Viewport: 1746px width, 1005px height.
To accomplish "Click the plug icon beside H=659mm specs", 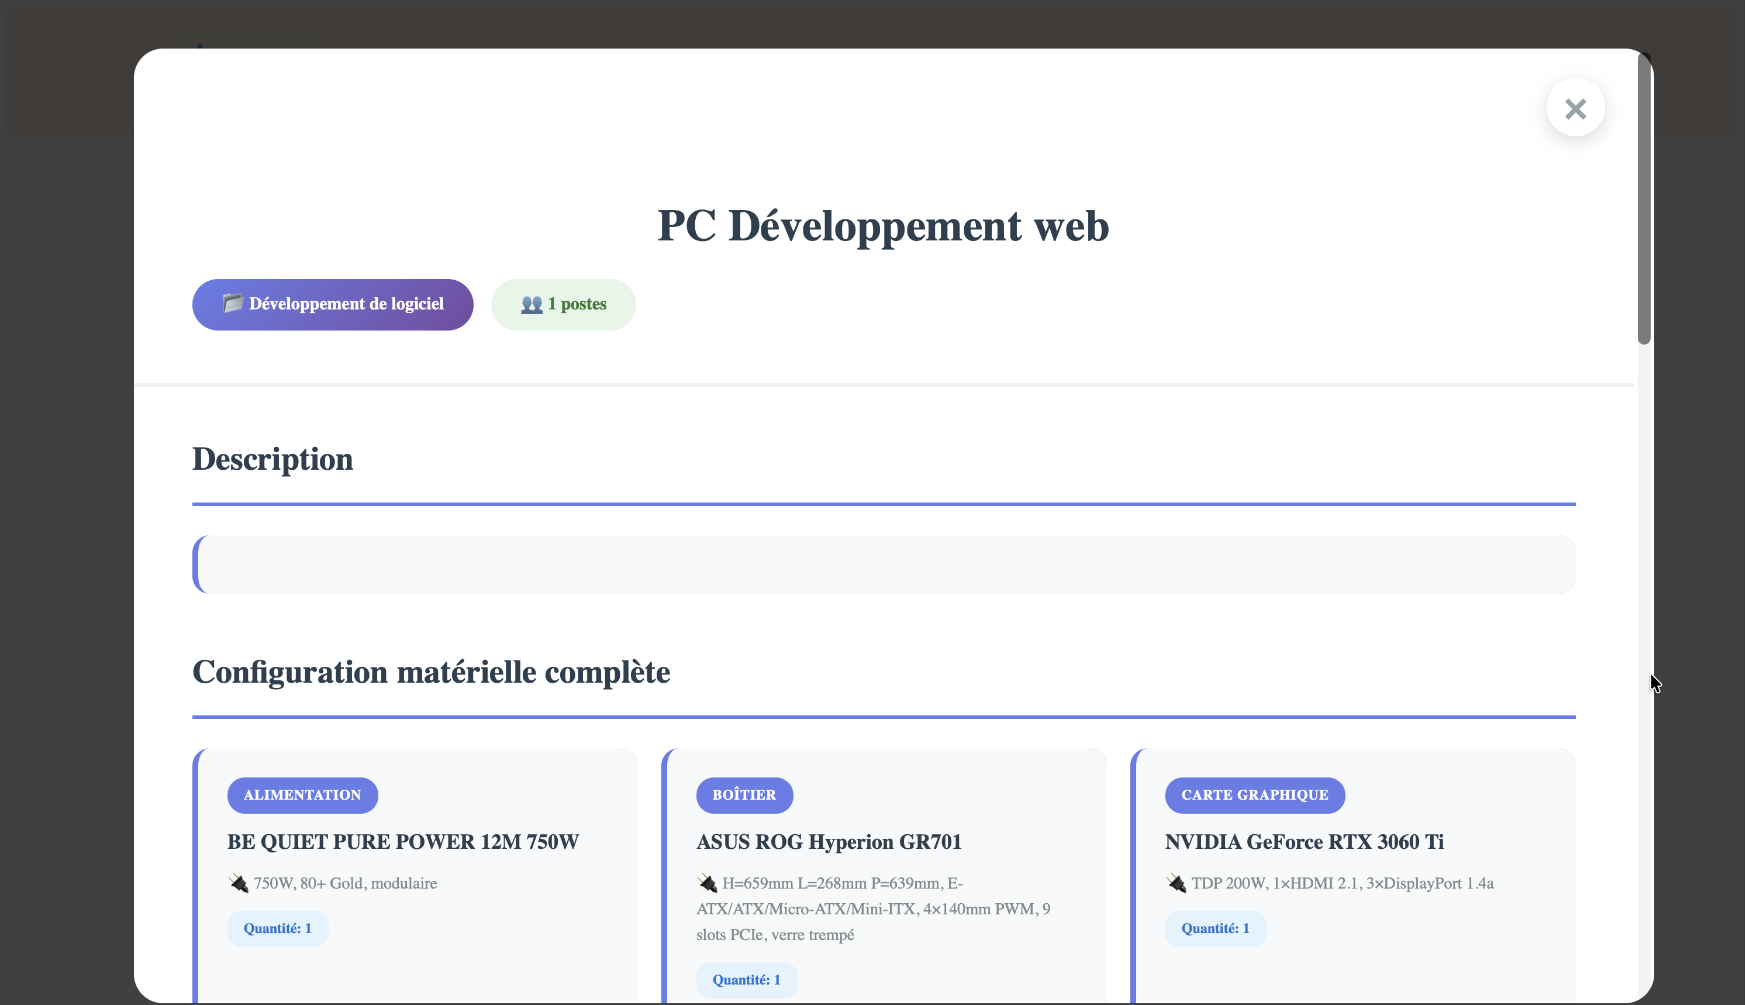I will pyautogui.click(x=707, y=883).
